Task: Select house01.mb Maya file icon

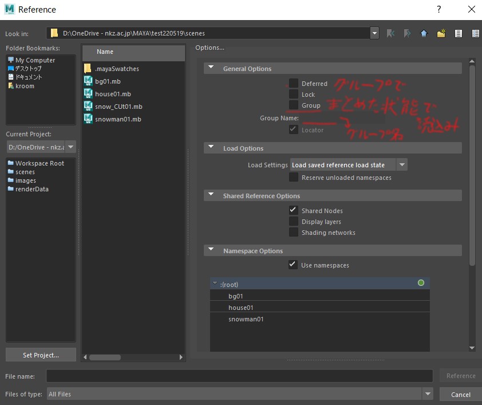Action: [x=88, y=93]
